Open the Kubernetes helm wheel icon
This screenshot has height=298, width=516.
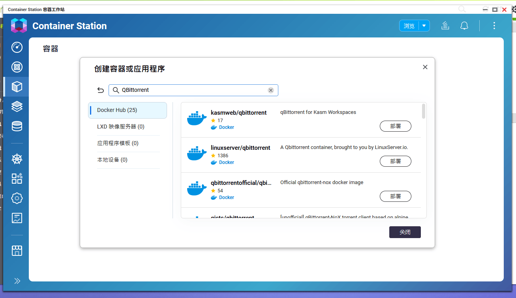tap(17, 159)
